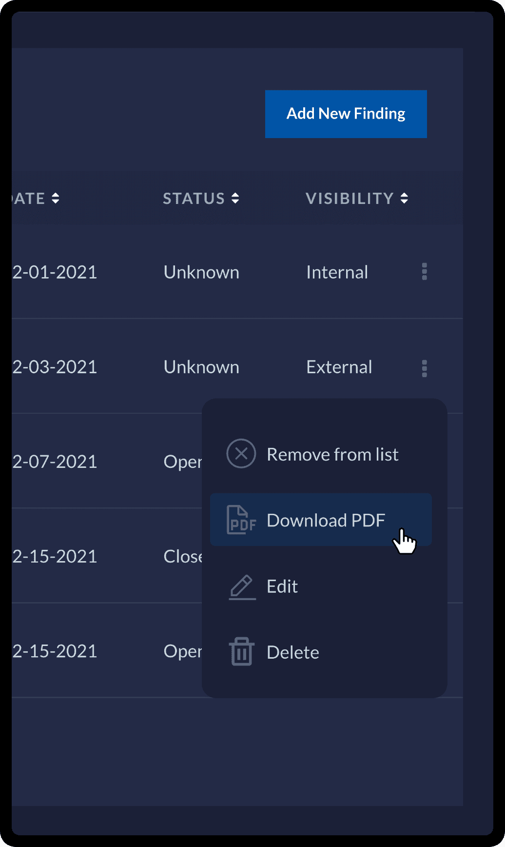Click the External visibility cell
505x847 pixels.
[x=339, y=367]
